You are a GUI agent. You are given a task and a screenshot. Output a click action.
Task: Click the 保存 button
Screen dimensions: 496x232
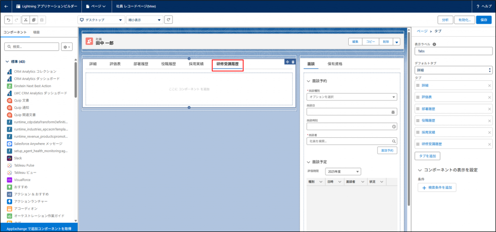(x=483, y=20)
